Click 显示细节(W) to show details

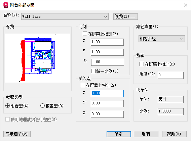coord(17,134)
